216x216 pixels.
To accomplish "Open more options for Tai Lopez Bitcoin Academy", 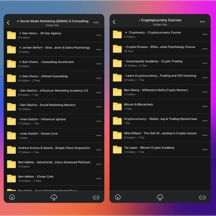I will click(x=205, y=150).
